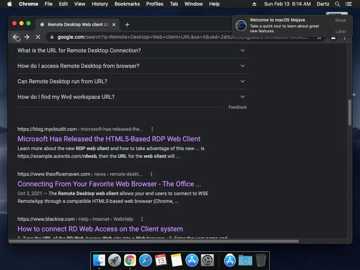Open the Profiles menu
This screenshot has width=360, height=270.
tap(155, 4)
